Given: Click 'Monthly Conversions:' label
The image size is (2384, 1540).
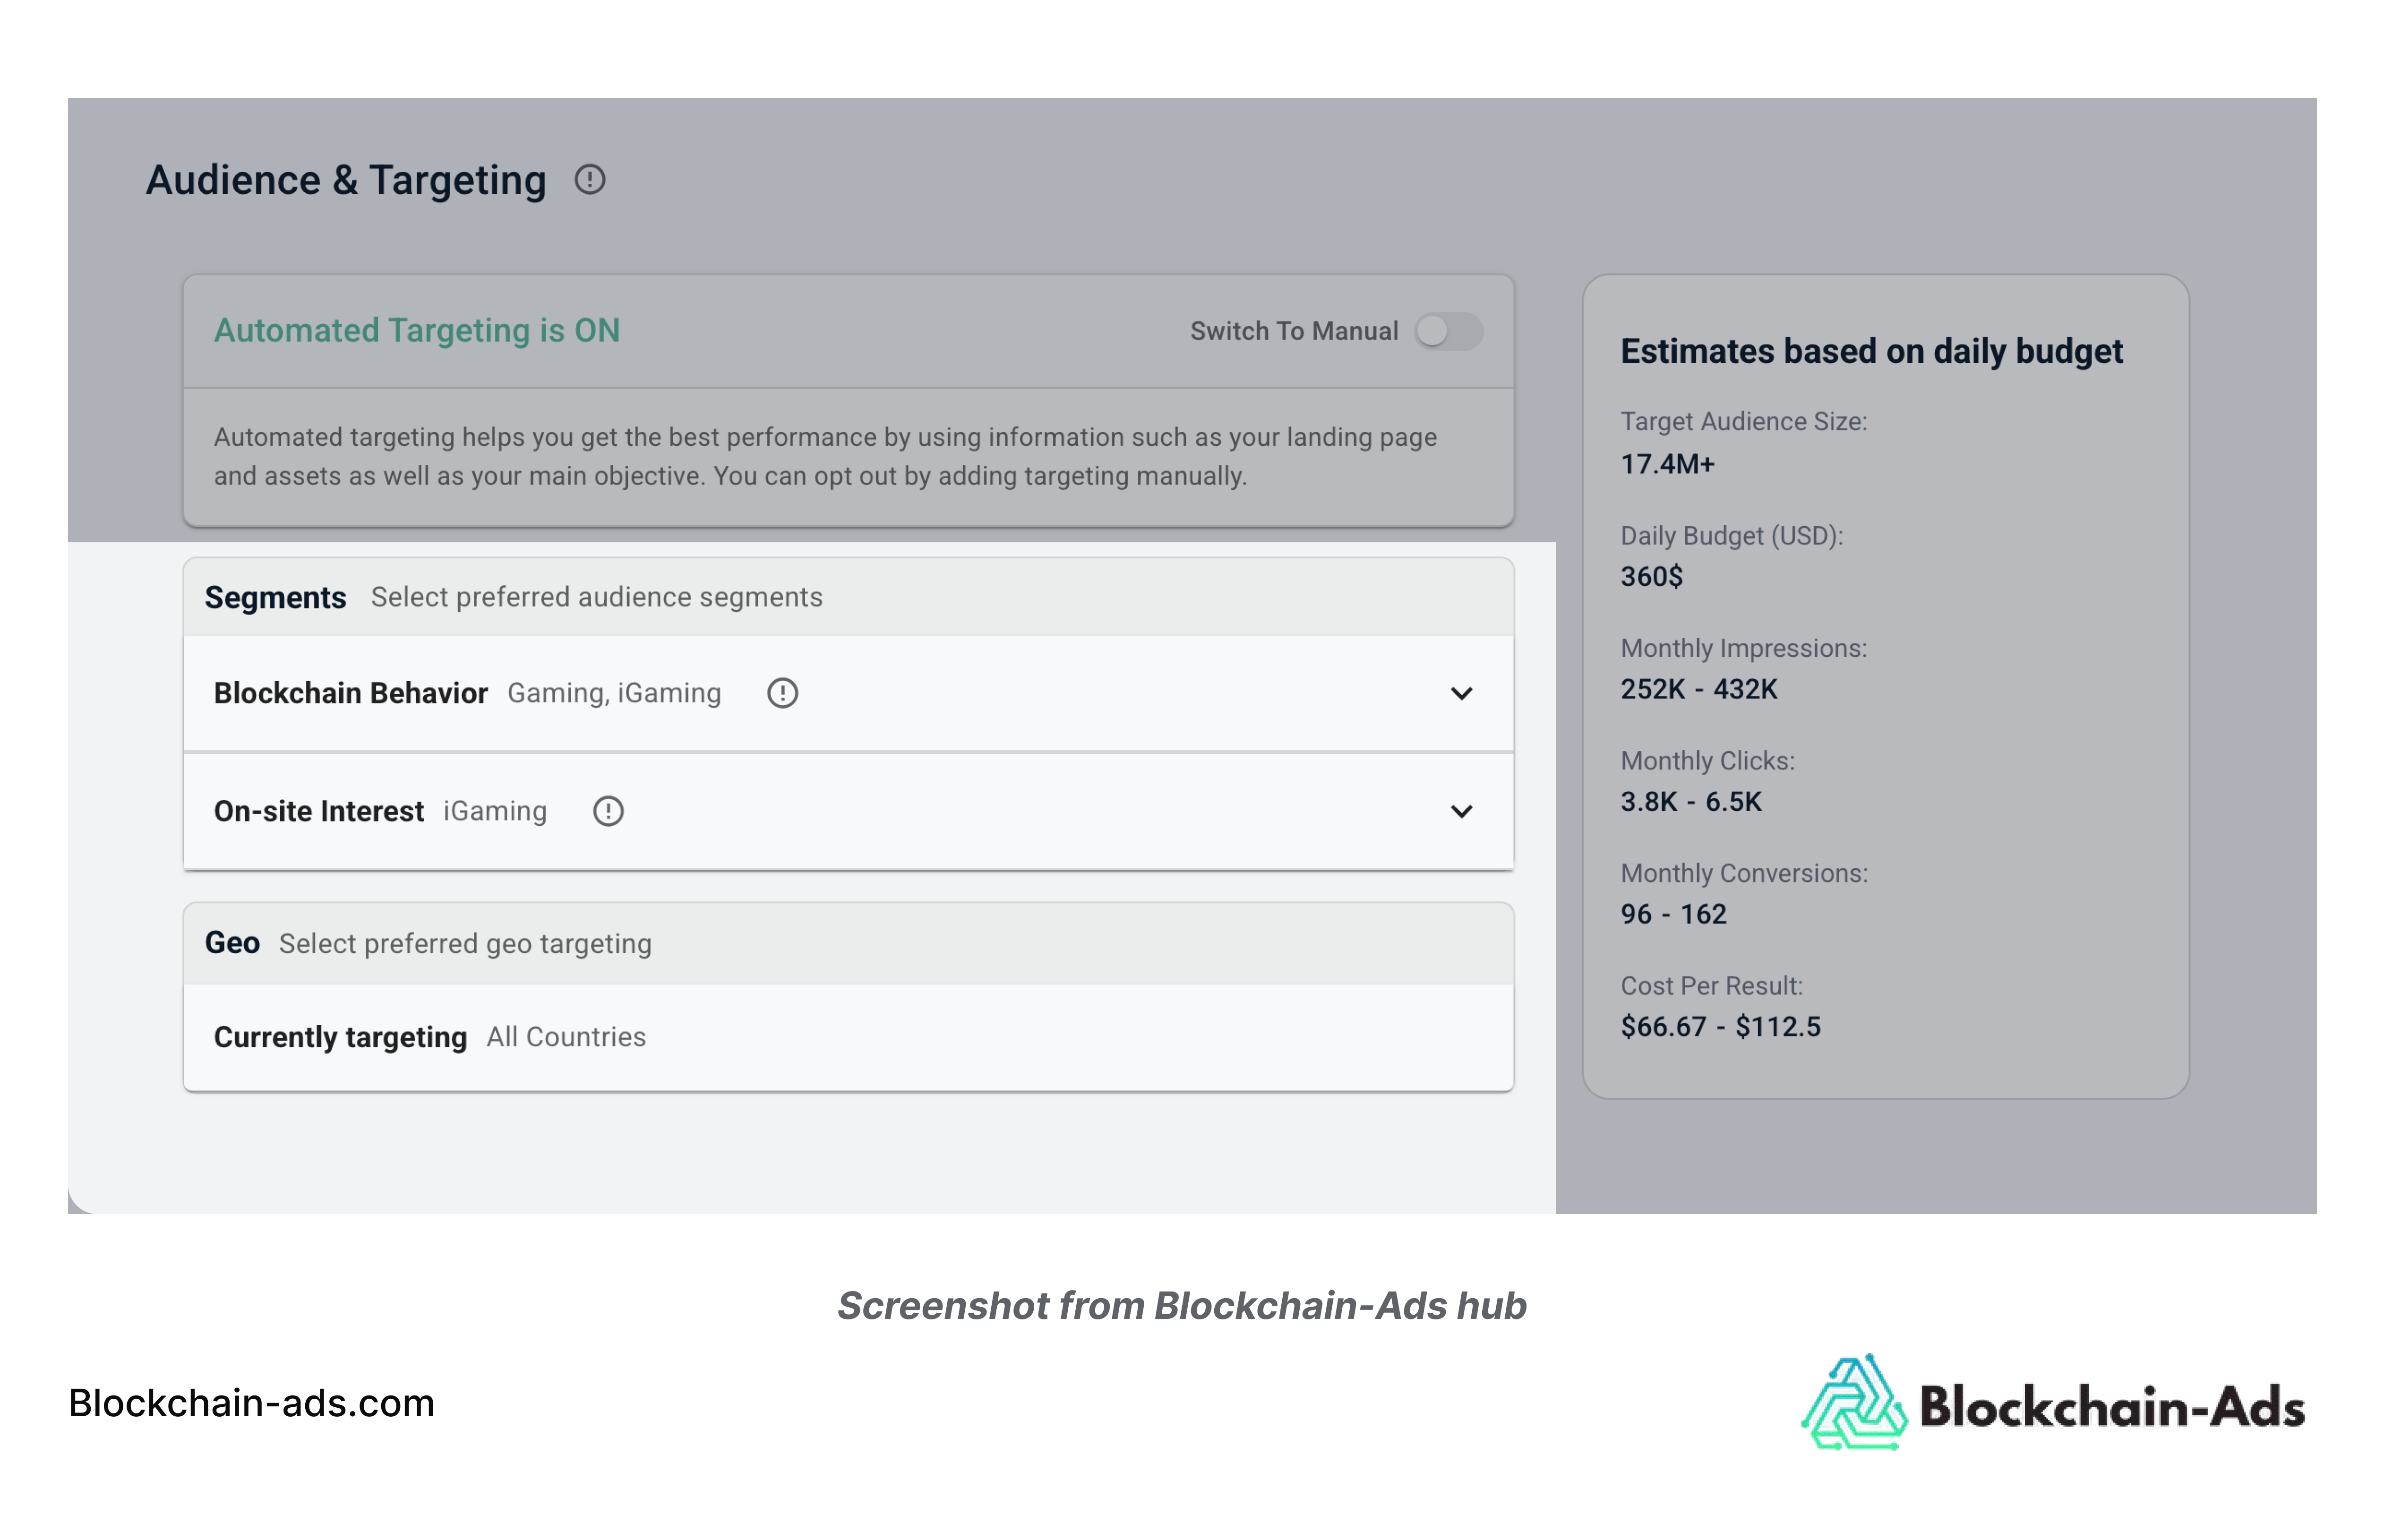Looking at the screenshot, I should point(1744,874).
